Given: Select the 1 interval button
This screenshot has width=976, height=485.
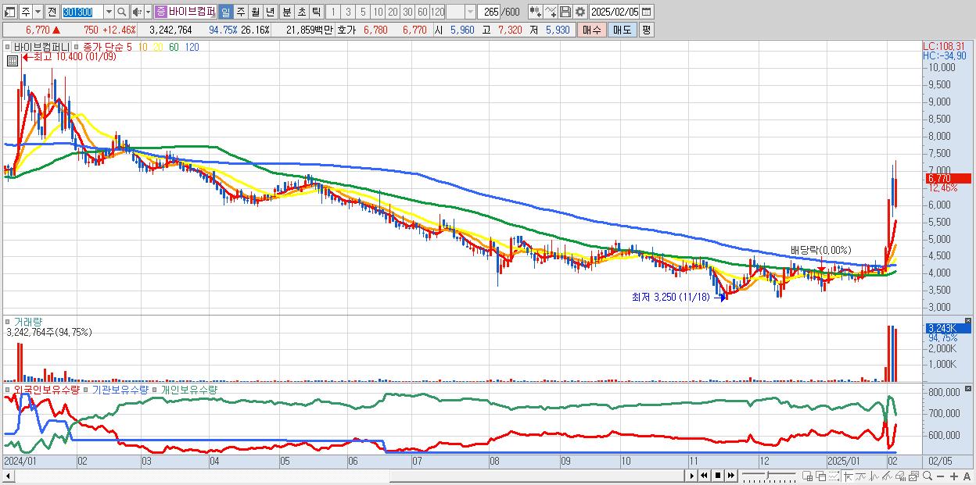Looking at the screenshot, I should (x=333, y=12).
